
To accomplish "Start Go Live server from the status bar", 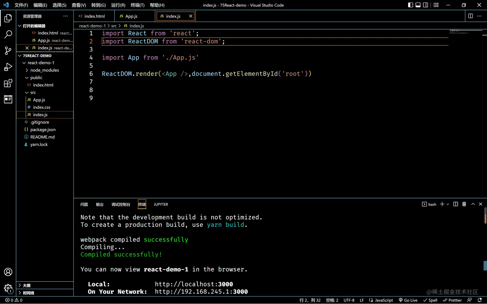I will tap(408, 300).
